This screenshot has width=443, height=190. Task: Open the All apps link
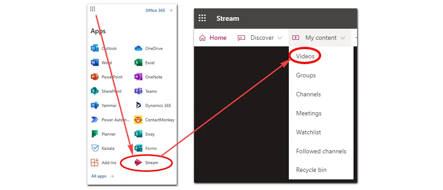(x=99, y=176)
